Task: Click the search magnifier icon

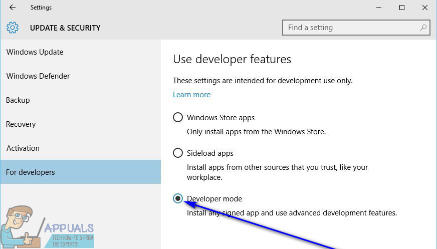Action: [424, 28]
